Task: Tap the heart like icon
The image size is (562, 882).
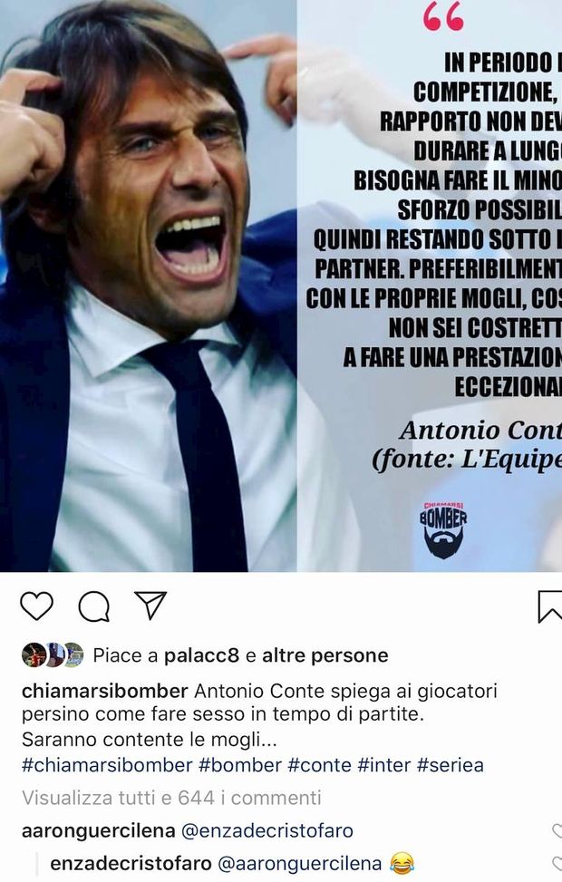Action: (x=36, y=606)
